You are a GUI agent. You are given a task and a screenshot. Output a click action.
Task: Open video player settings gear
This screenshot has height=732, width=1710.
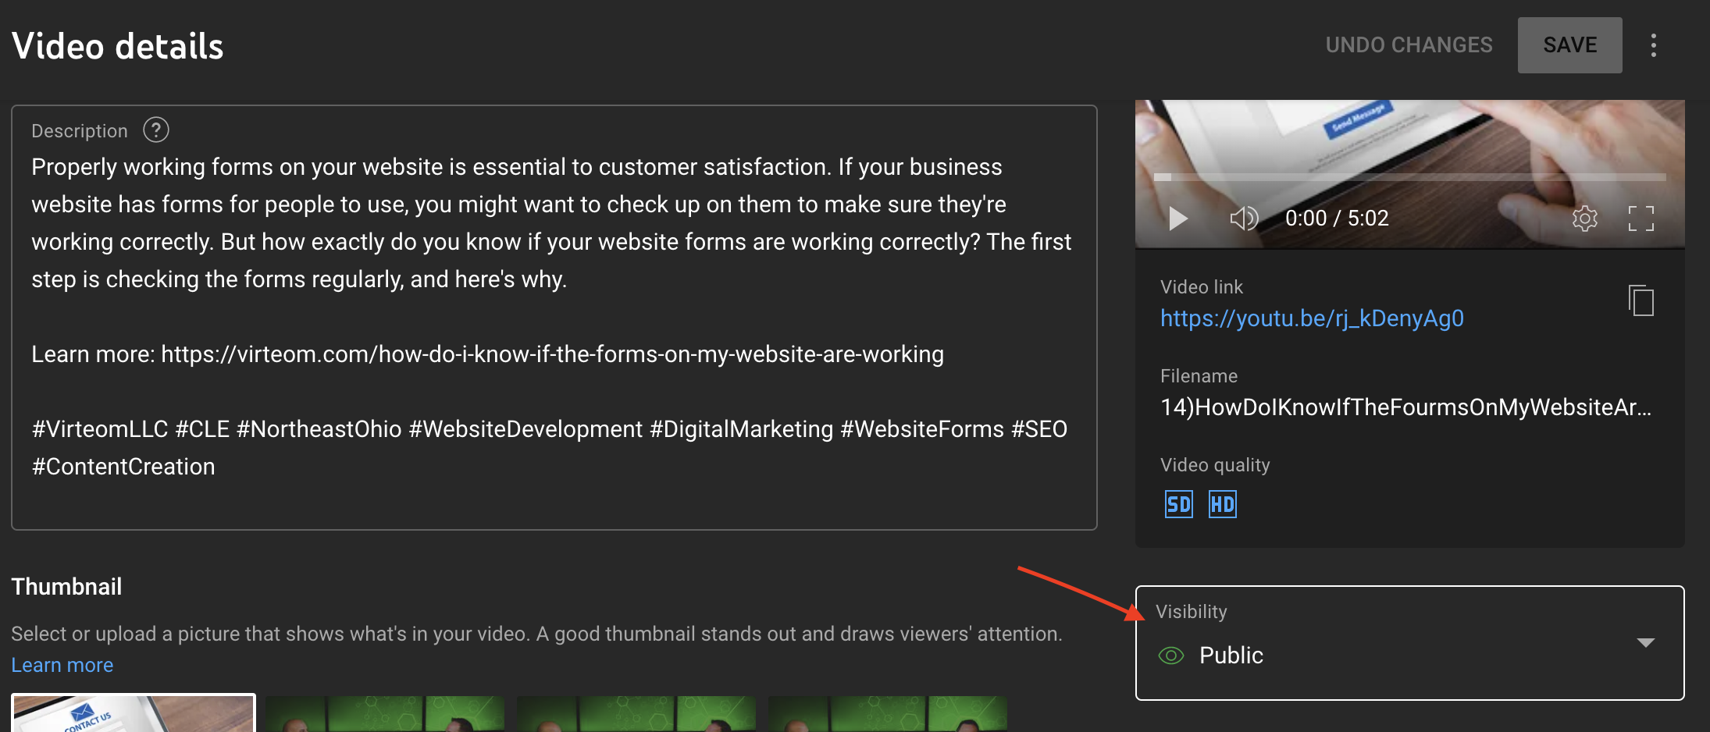tap(1584, 219)
